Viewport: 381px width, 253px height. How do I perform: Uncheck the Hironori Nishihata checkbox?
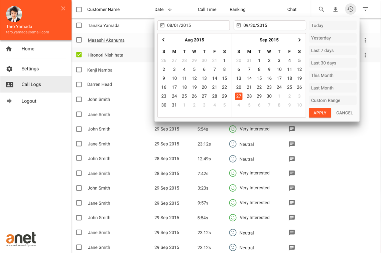pos(79,55)
